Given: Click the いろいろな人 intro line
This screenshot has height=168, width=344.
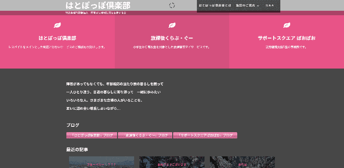Looking at the screenshot, I should click(105, 100).
